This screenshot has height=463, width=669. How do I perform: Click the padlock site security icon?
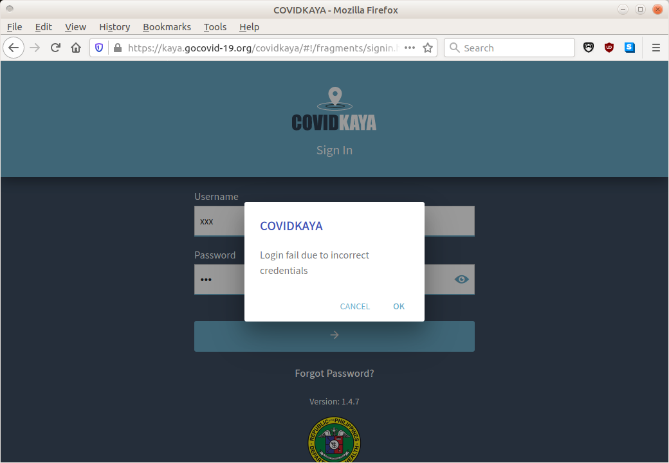(117, 48)
